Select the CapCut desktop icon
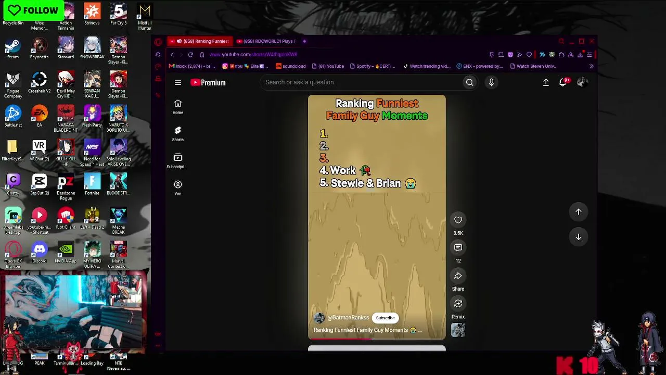This screenshot has width=666, height=375. 39,185
